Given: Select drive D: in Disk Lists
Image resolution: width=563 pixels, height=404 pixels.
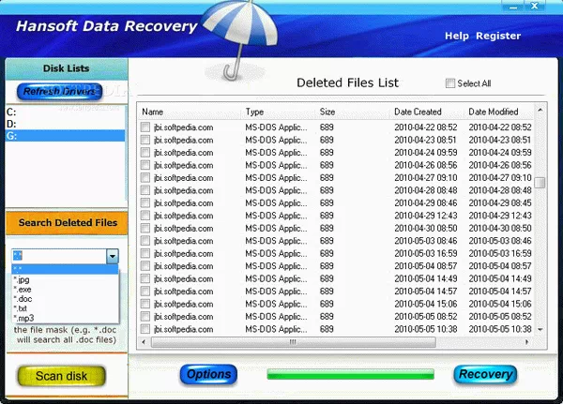Looking at the screenshot, I should pos(66,124).
